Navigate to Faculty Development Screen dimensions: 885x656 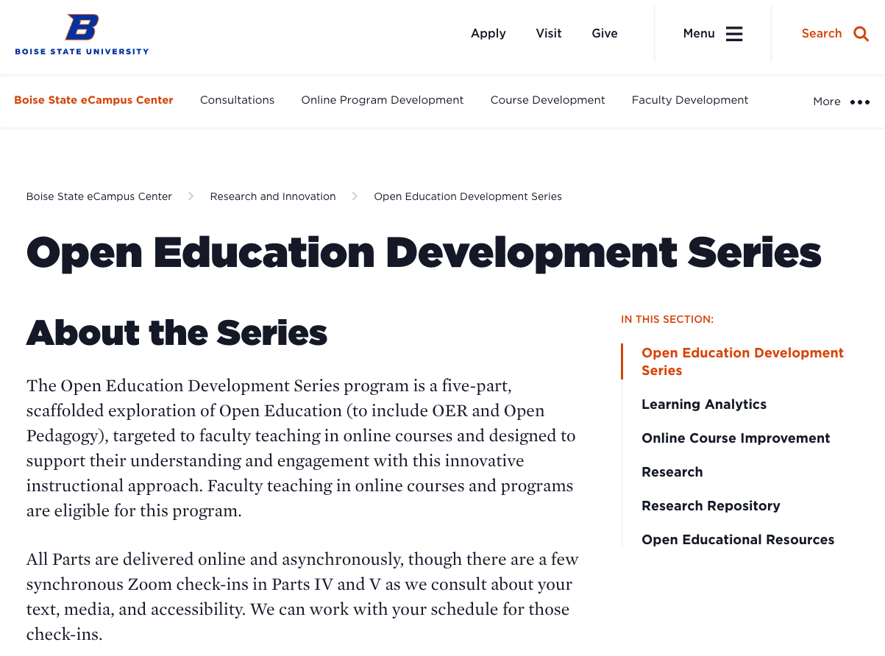point(689,100)
